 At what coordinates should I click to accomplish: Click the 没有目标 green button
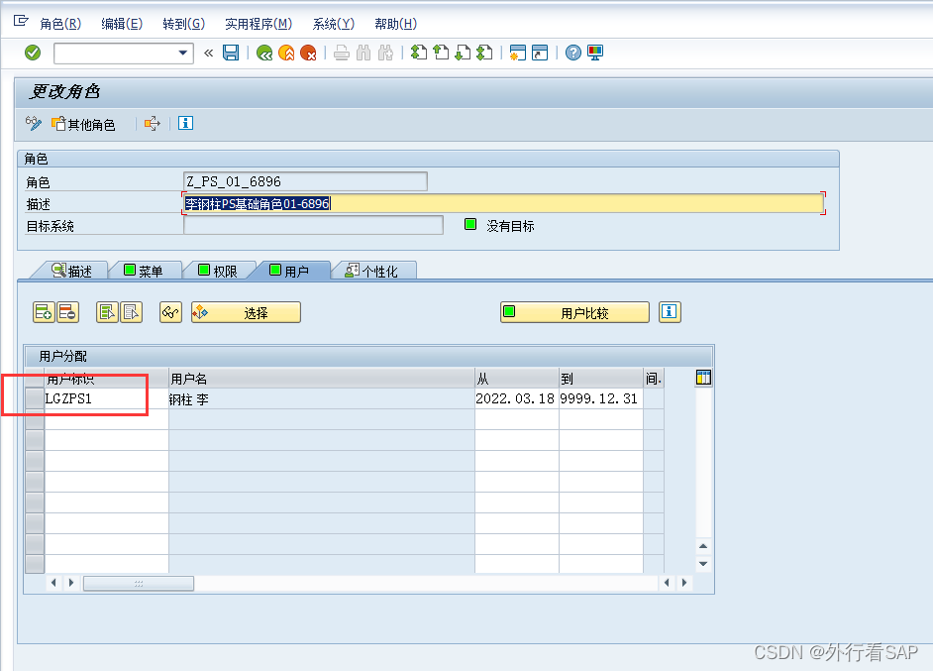tap(470, 224)
